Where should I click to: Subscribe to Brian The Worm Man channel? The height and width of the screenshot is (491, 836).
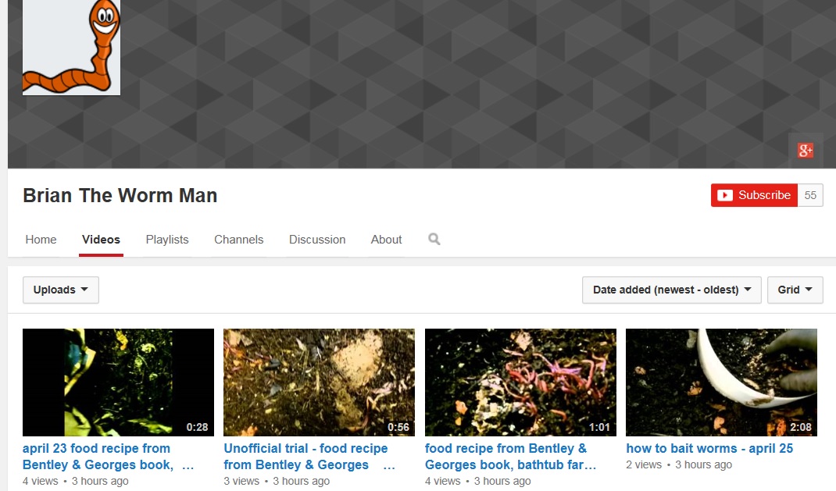coord(754,195)
